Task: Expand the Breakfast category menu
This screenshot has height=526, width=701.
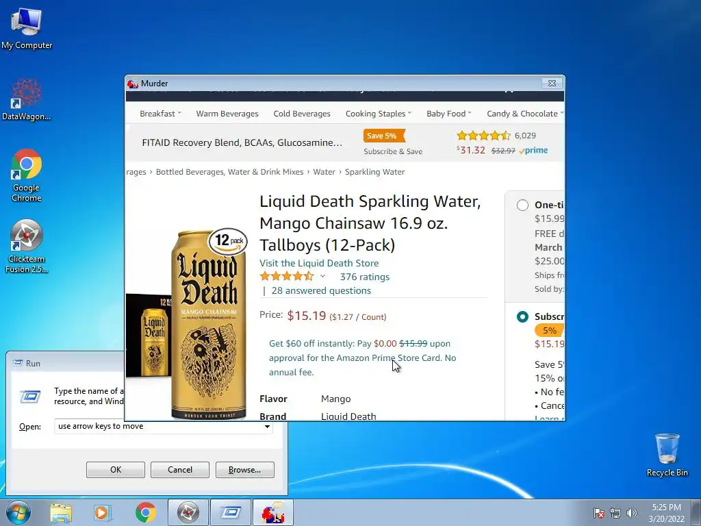Action: tap(160, 114)
